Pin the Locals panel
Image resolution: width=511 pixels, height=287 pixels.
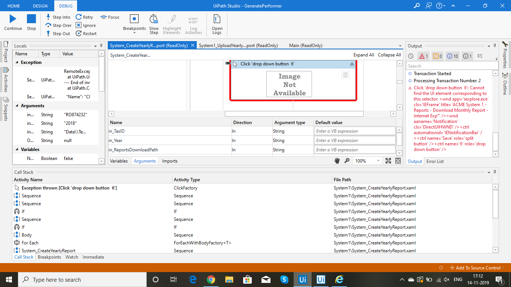101,46
